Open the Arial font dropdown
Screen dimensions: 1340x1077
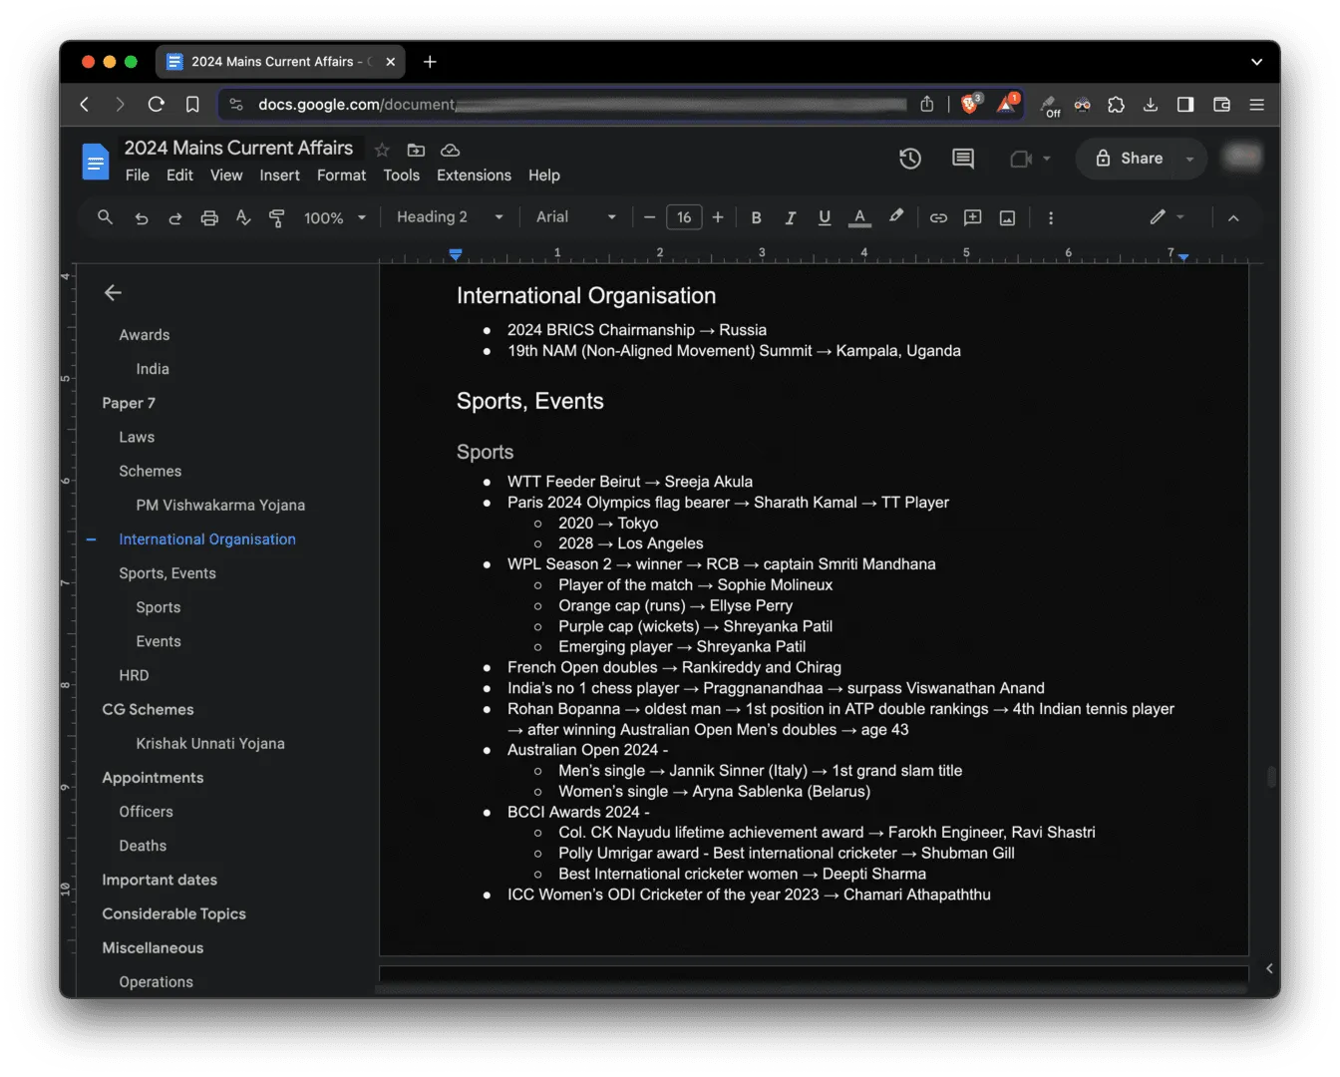(x=576, y=217)
